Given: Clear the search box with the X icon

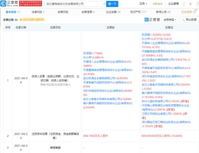Looking at the screenshot, I should click(104, 4).
